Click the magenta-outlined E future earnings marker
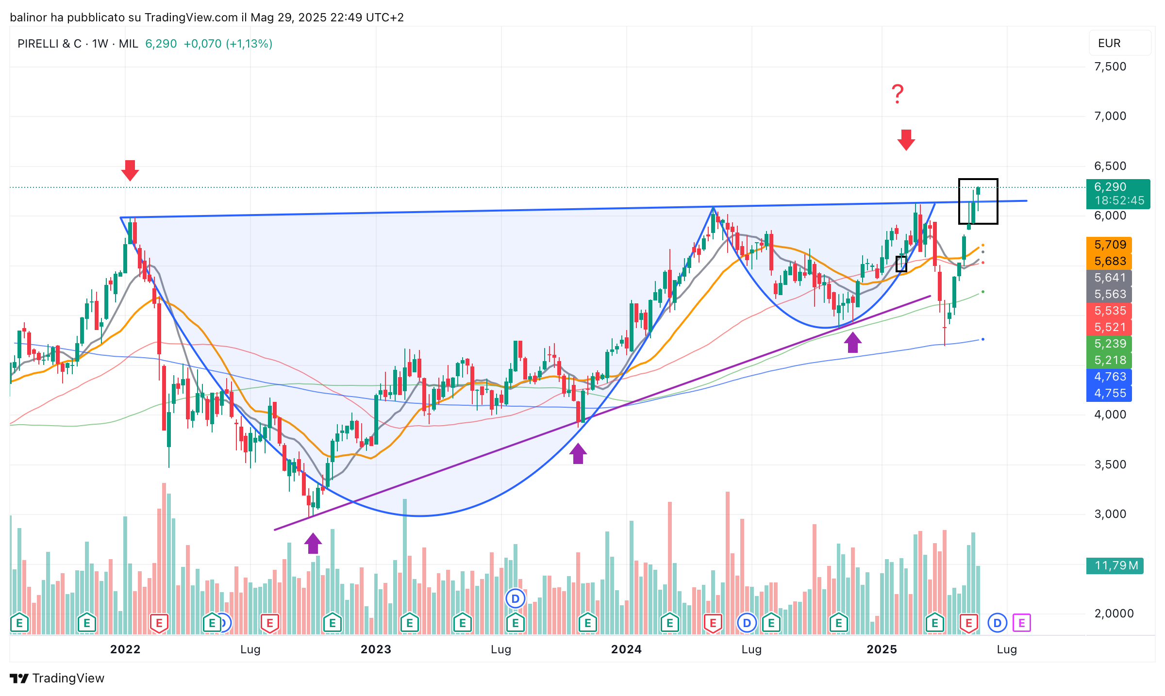Image resolution: width=1165 pixels, height=696 pixels. 1022,623
